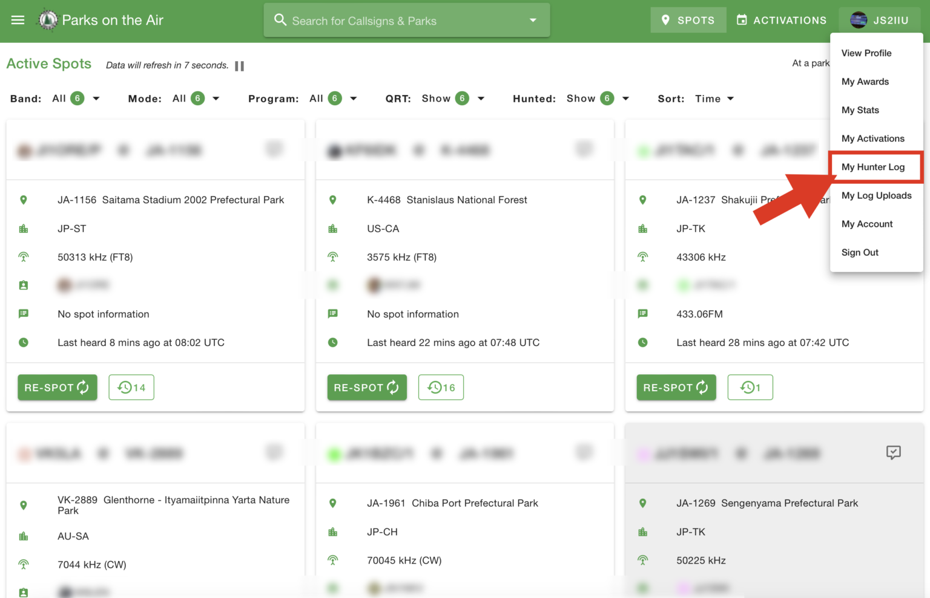Open spot history showing 16 on K-4468 card
The height and width of the screenshot is (598, 930).
coord(441,388)
